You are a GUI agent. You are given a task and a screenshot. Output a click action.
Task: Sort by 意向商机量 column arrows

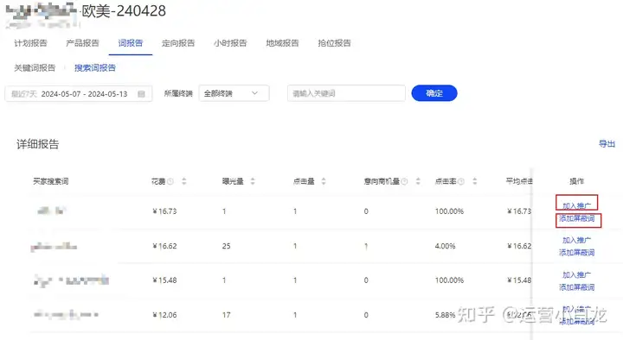click(418, 181)
